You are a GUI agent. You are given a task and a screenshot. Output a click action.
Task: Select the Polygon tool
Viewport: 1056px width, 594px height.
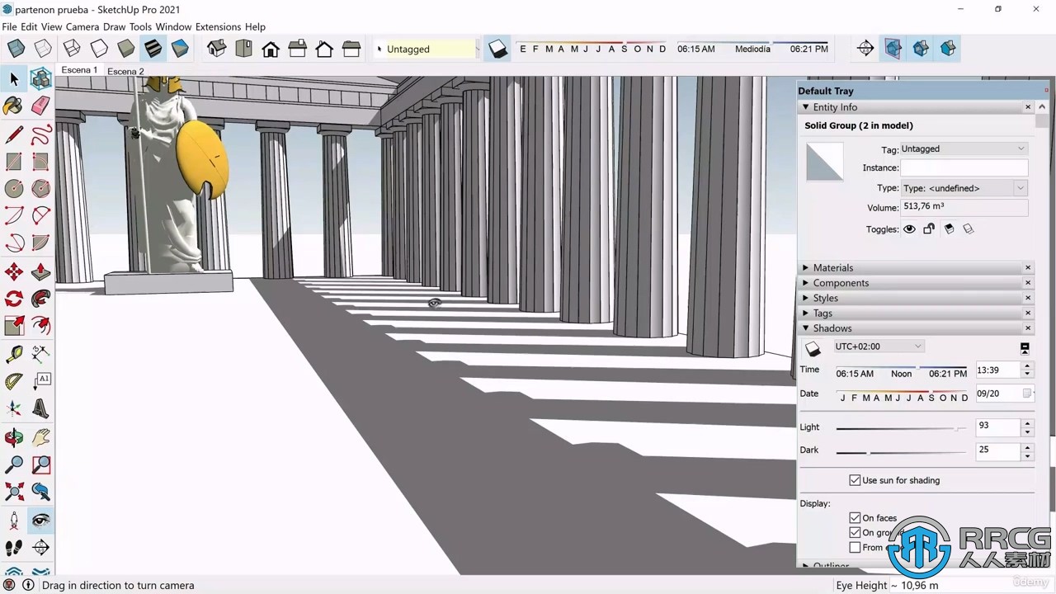pos(40,189)
